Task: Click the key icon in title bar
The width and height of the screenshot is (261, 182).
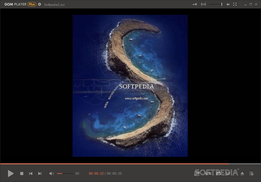Action: [x=195, y=4]
